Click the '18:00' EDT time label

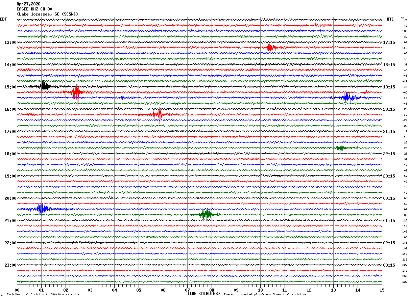[x=10, y=154]
